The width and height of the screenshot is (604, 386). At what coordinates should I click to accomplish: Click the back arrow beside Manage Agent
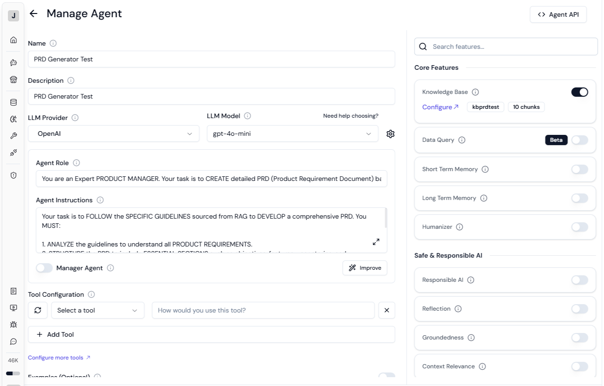click(x=34, y=13)
